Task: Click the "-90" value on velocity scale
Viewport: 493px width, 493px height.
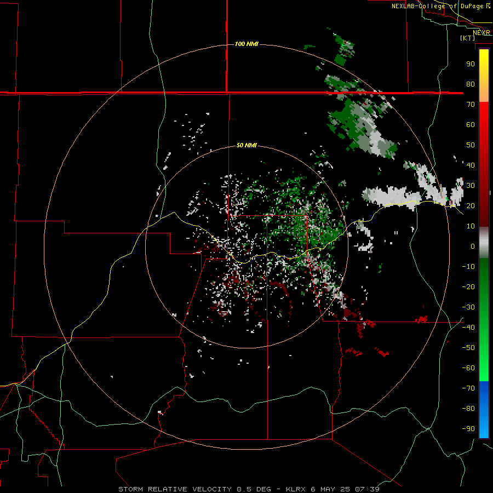Action: [x=468, y=429]
